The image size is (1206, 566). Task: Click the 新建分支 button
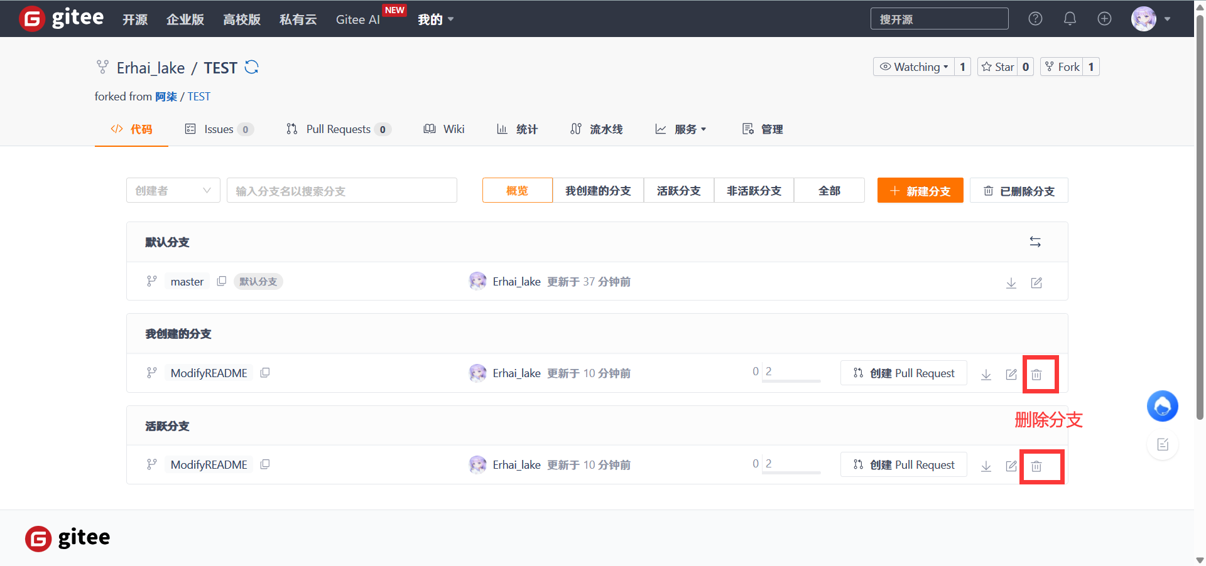click(x=920, y=191)
